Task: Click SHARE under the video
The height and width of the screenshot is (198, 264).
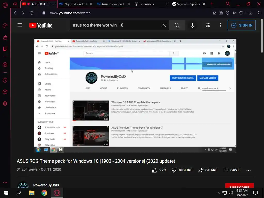Action: click(208, 170)
